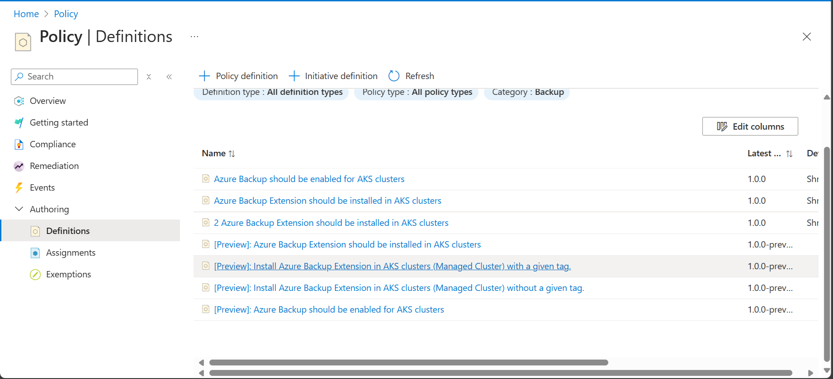This screenshot has width=833, height=379.
Task: Open the Definition type filter
Action: click(x=271, y=93)
